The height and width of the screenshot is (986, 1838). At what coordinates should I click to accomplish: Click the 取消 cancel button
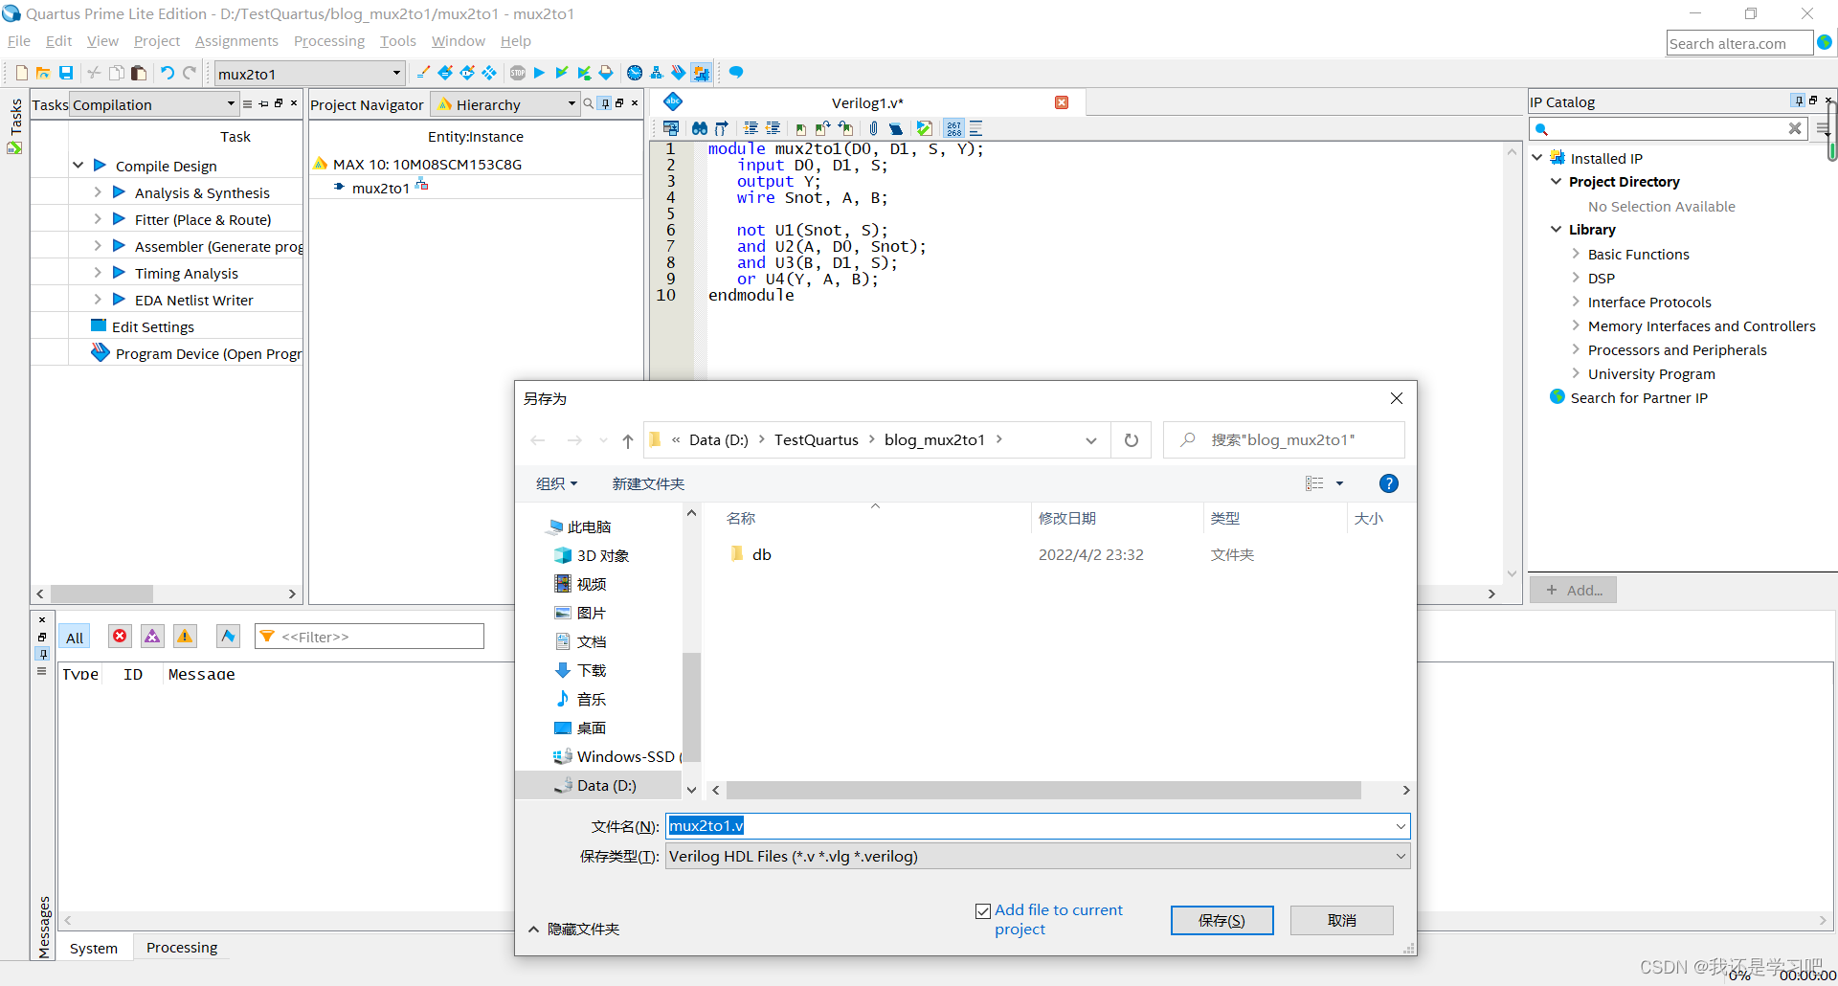click(1341, 920)
